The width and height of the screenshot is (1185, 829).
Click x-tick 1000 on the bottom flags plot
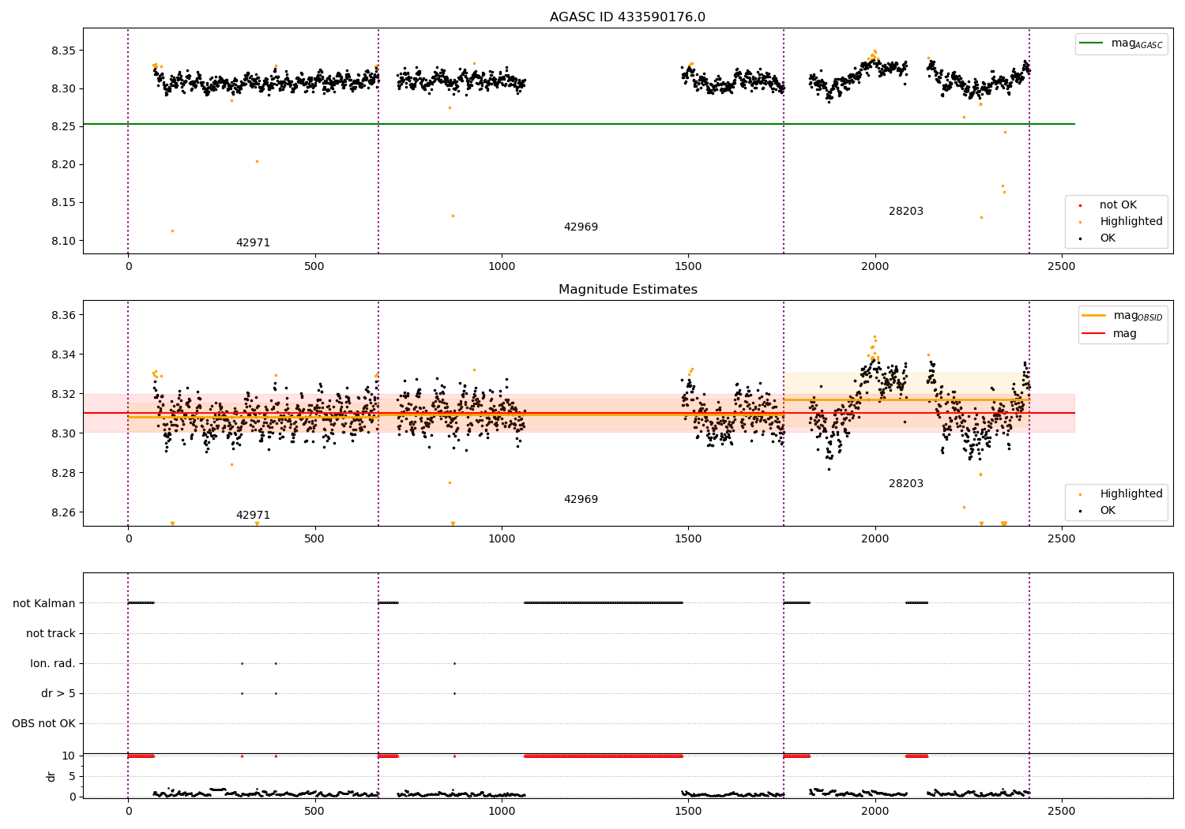tap(502, 811)
